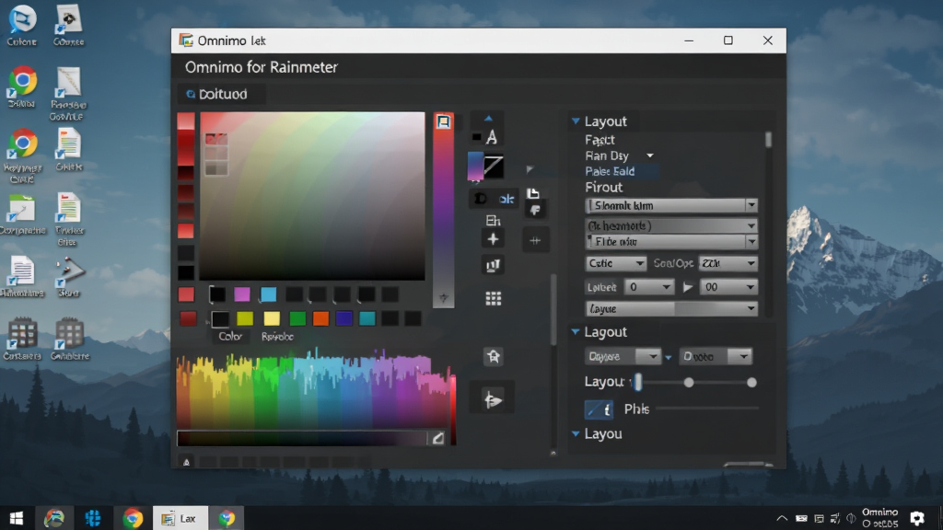
Task: Click the star marker at hue strip bottom
Action: (443, 297)
